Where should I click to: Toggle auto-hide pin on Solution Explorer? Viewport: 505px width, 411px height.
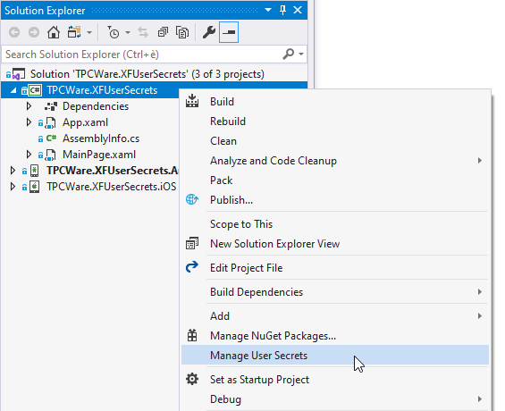tap(282, 11)
